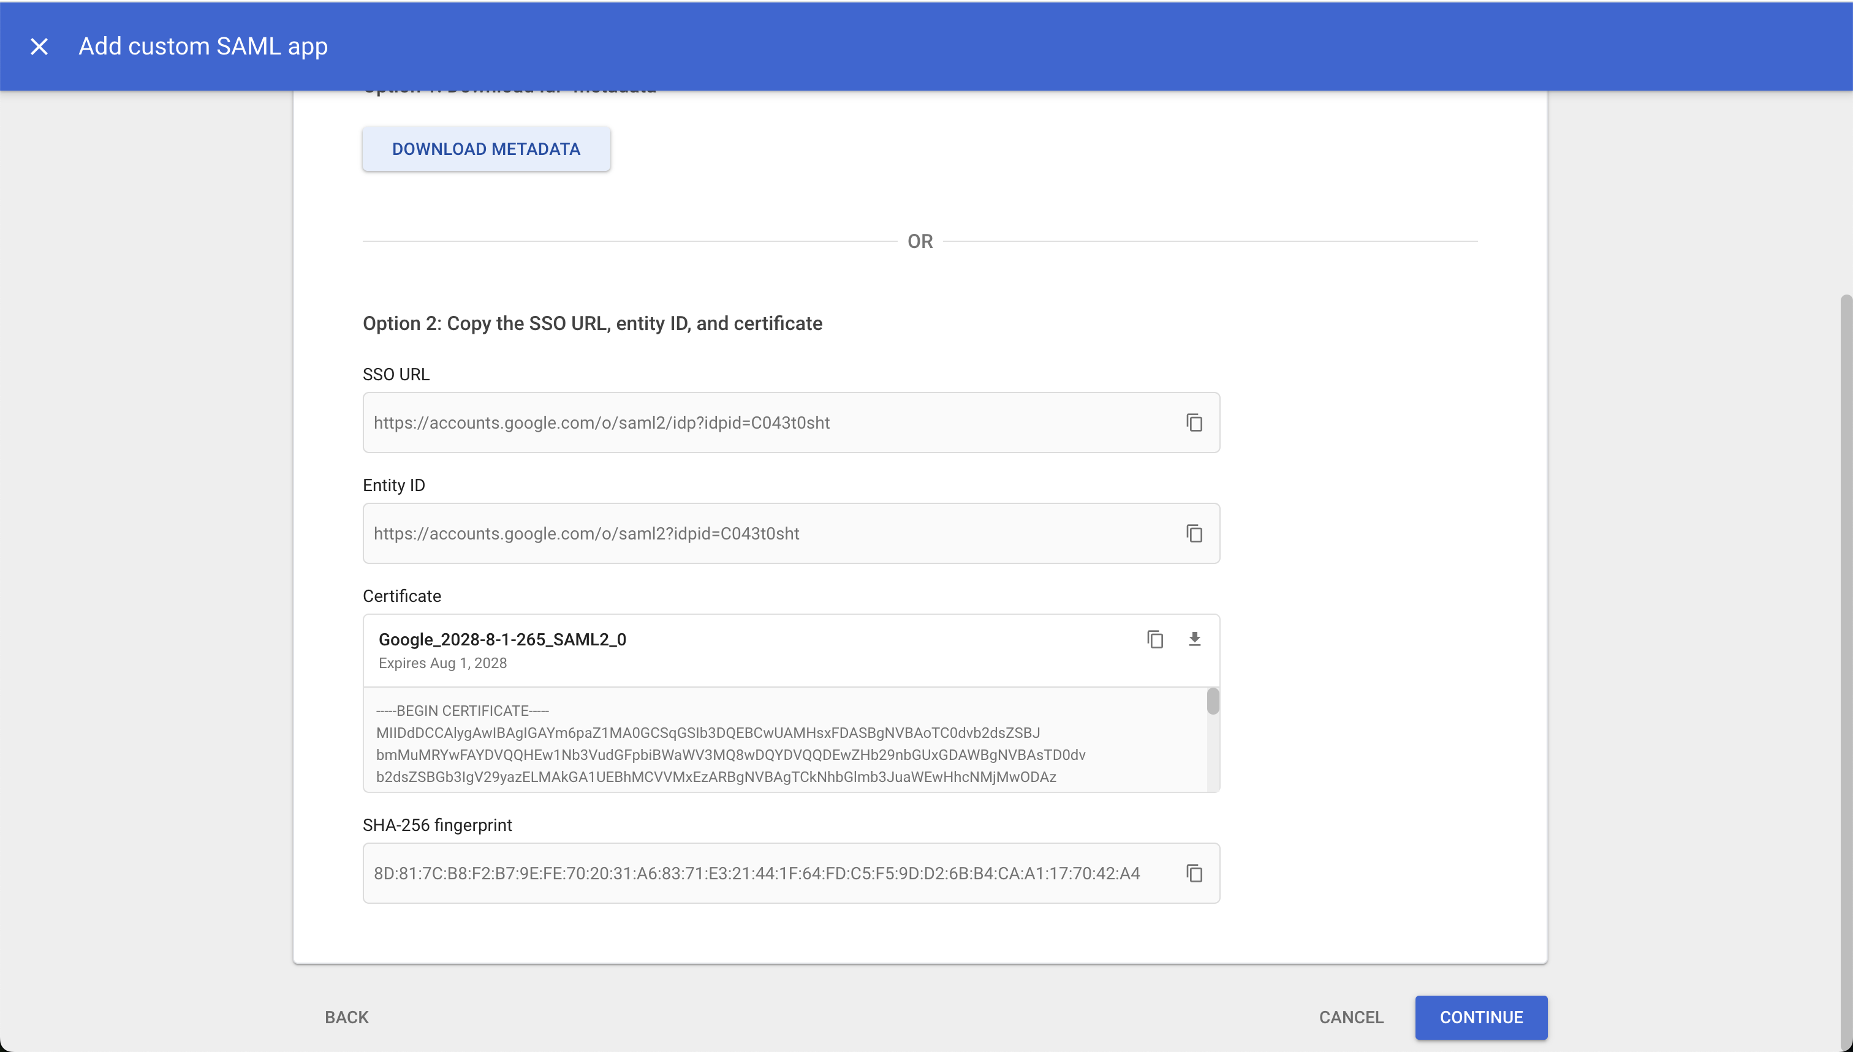The width and height of the screenshot is (1853, 1052).
Task: Click the Certificate section label
Action: [x=401, y=595]
